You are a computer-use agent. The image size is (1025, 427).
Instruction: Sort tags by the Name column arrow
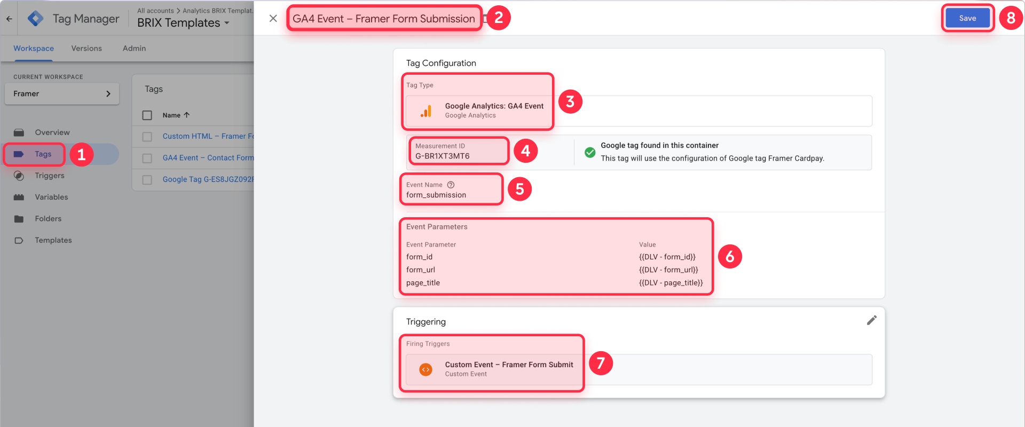coord(186,115)
